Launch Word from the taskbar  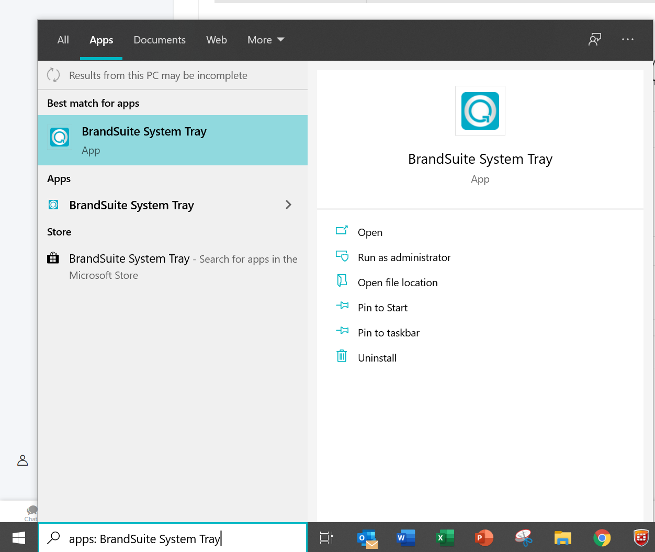(406, 538)
